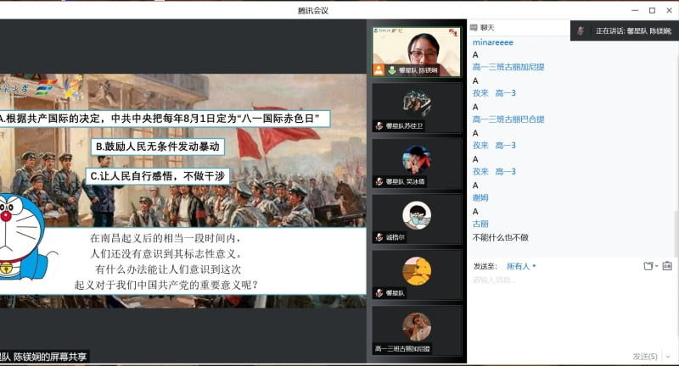679x366 pixels.
Task: Click the 聊天 panel title
Action: pyautogui.click(x=487, y=28)
